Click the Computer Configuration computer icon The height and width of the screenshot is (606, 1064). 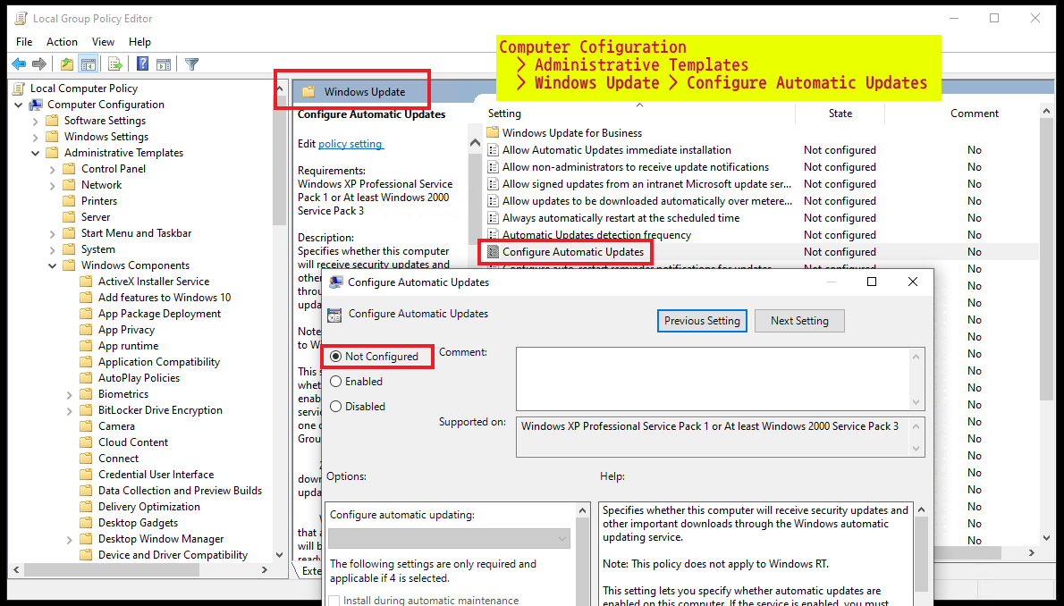(36, 105)
